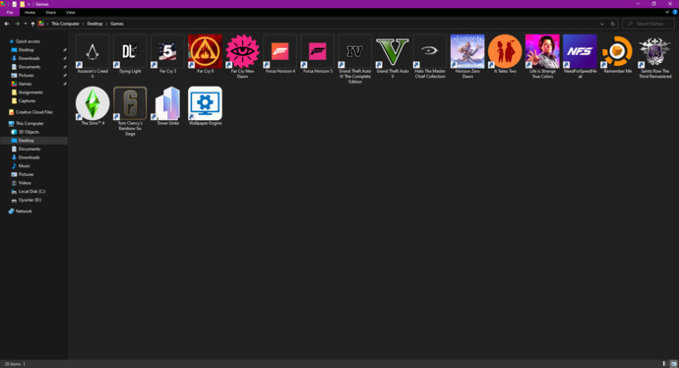The width and height of the screenshot is (679, 368).
Task: Select the Horizon Zero Dawn shortcut icon
Action: pyautogui.click(x=467, y=51)
